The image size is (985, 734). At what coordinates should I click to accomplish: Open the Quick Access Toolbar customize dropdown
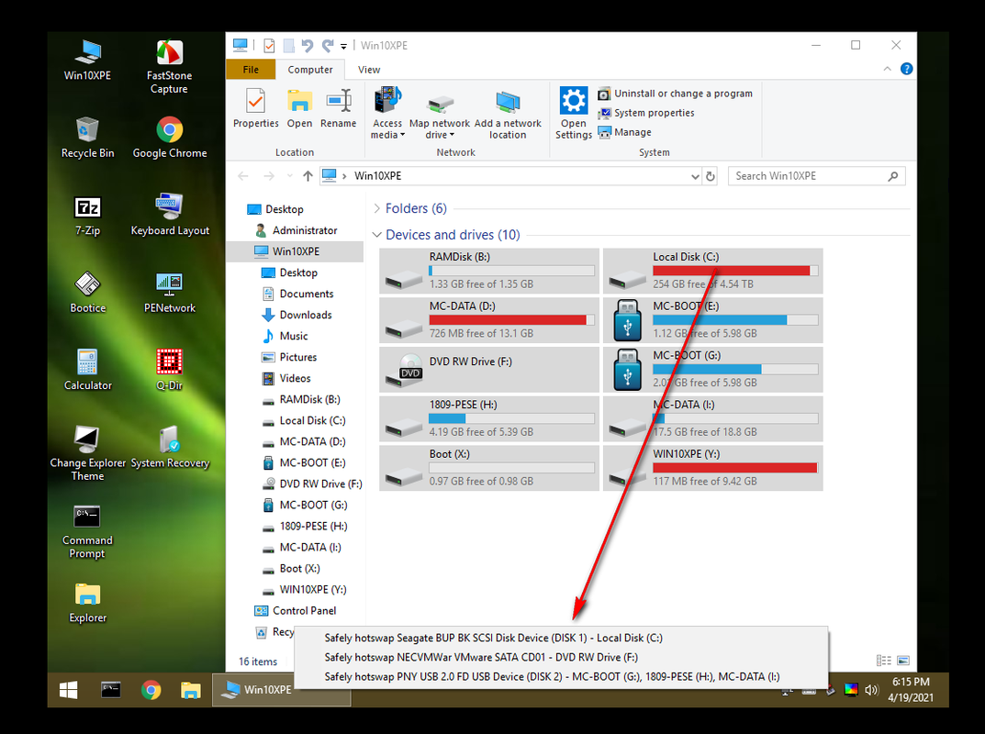(x=343, y=46)
